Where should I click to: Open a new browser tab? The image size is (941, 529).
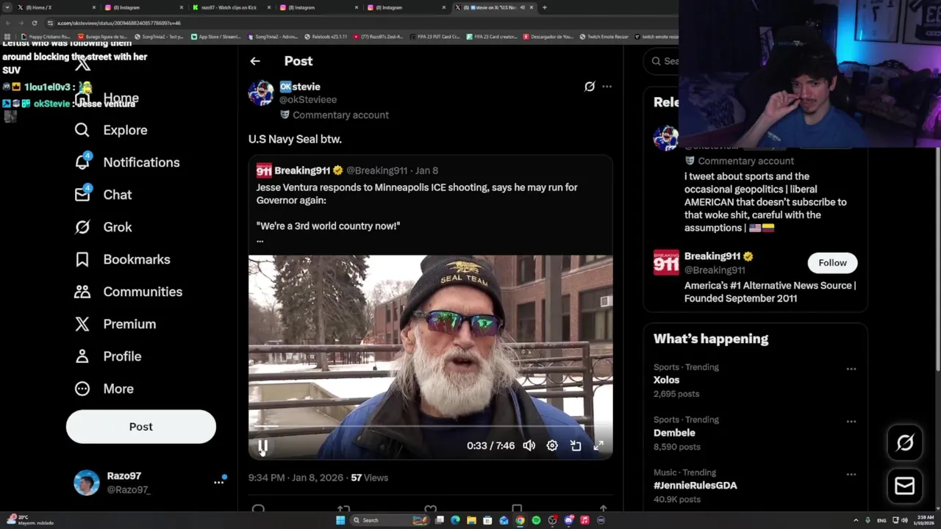pos(544,7)
